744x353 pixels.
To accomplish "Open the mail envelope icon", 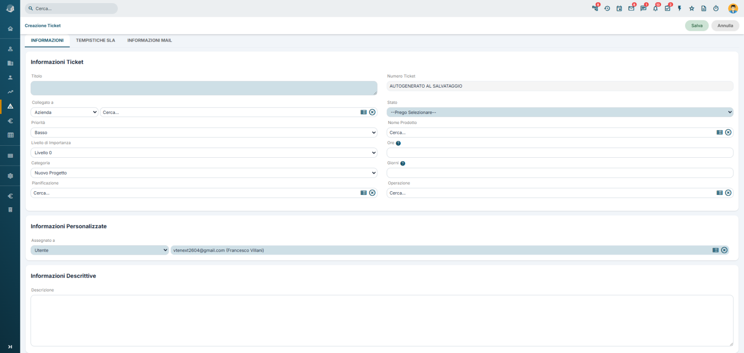I will [x=631, y=8].
